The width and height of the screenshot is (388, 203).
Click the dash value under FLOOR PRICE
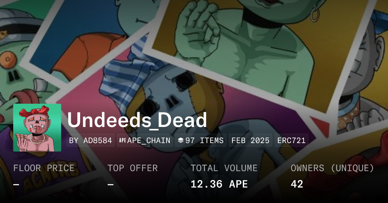coord(16,184)
